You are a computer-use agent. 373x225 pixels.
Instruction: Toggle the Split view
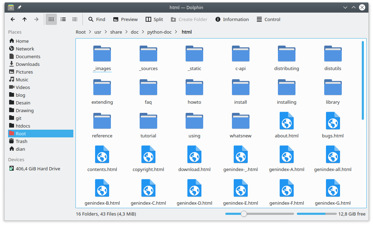pos(154,19)
